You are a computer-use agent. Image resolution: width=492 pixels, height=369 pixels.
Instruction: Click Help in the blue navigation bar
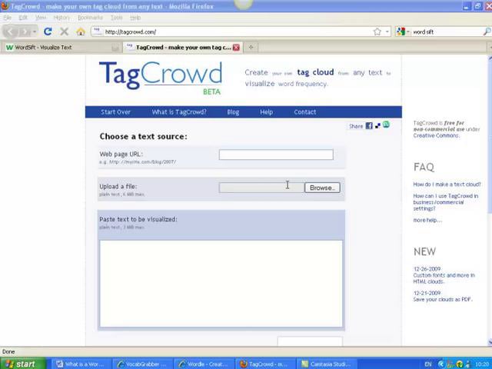(x=267, y=112)
